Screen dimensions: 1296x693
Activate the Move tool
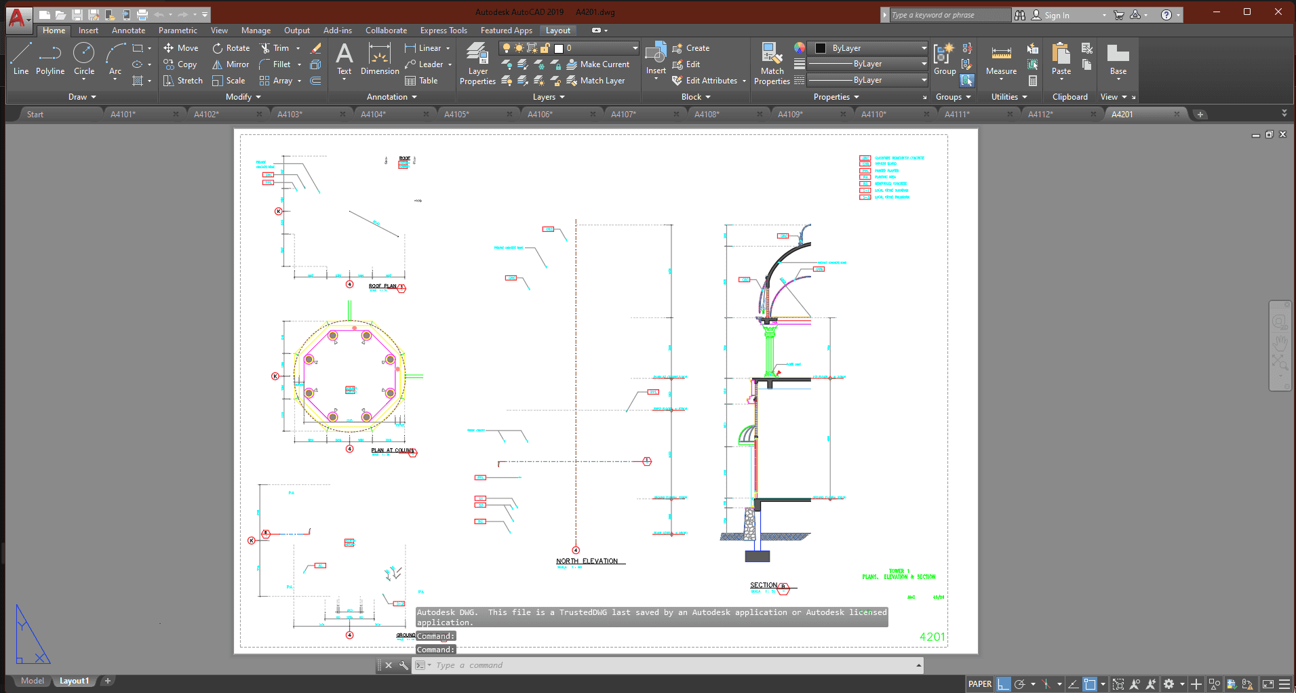pos(180,47)
